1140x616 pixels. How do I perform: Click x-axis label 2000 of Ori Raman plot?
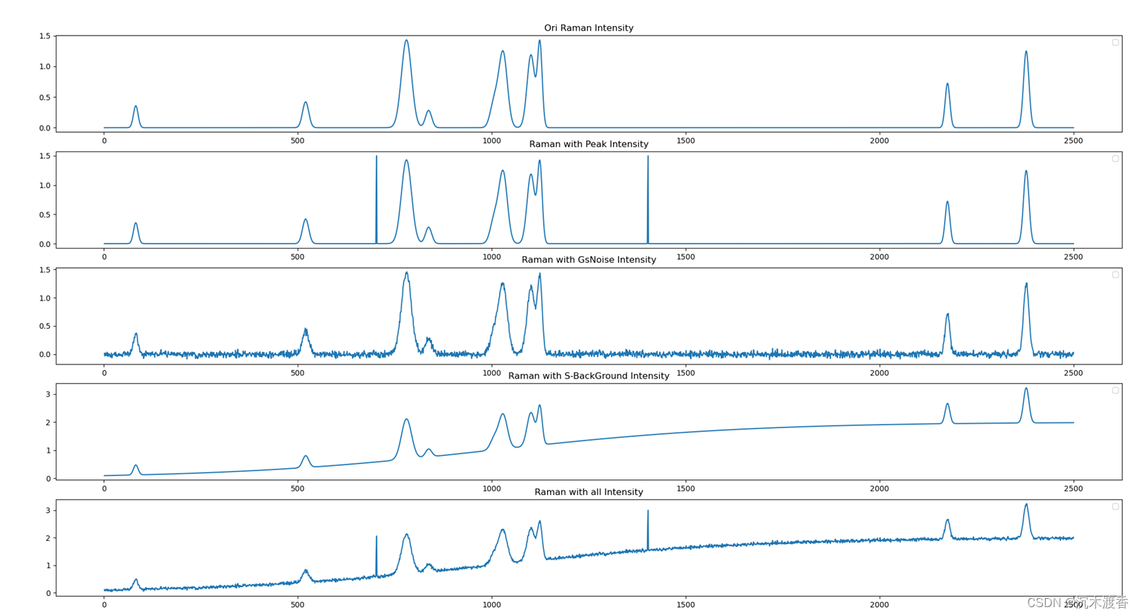point(879,141)
